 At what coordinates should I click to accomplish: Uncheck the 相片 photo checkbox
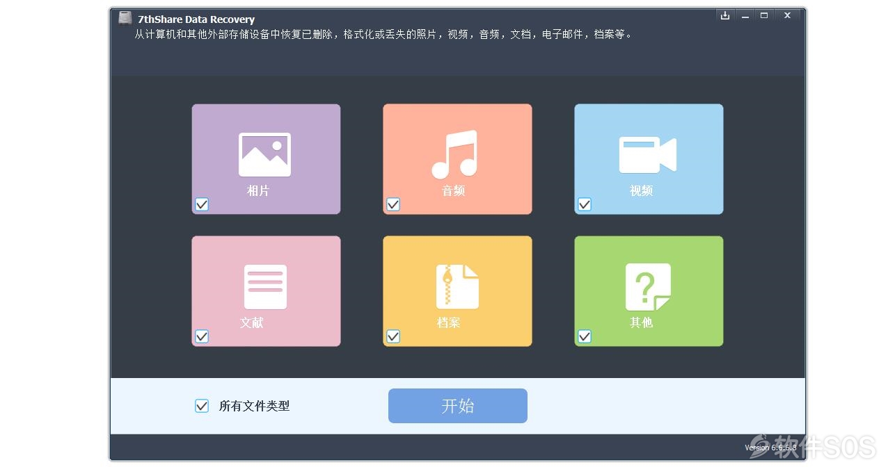click(x=202, y=204)
